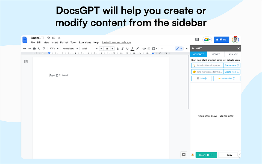Click the Undo icon

tap(25, 49)
